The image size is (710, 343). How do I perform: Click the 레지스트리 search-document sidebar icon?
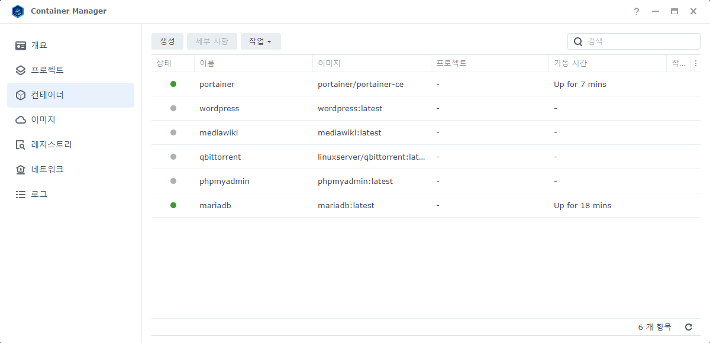pos(21,145)
